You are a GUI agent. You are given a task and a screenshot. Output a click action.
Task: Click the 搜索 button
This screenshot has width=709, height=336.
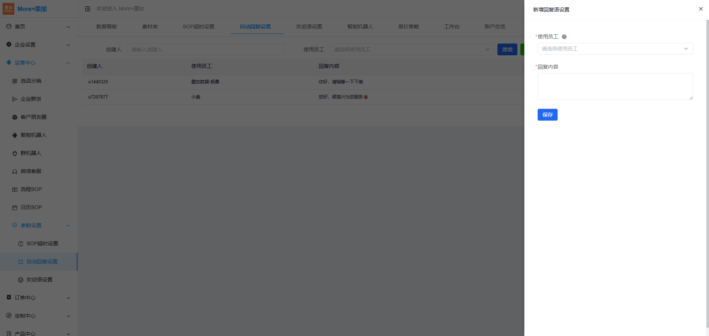coord(507,49)
